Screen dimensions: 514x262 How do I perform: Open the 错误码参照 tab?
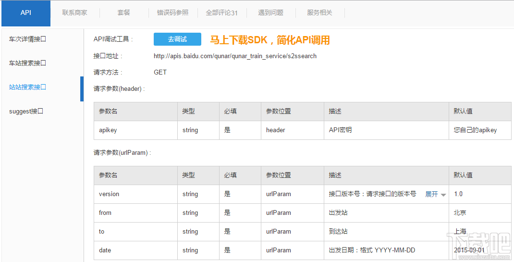172,13
